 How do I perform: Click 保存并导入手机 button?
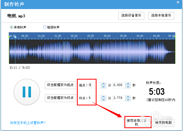[x=137, y=122]
